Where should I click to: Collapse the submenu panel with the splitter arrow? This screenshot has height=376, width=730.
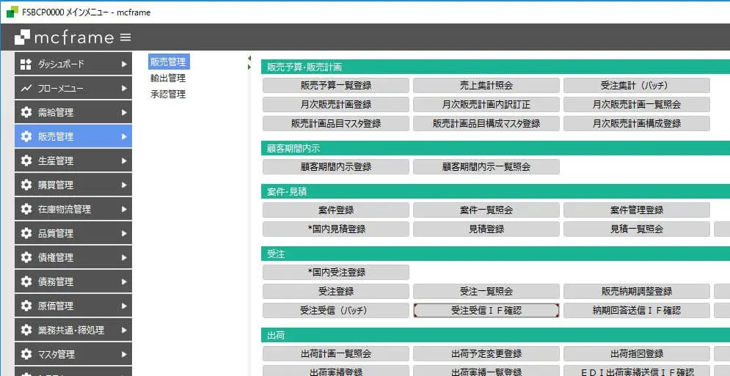[x=249, y=58]
